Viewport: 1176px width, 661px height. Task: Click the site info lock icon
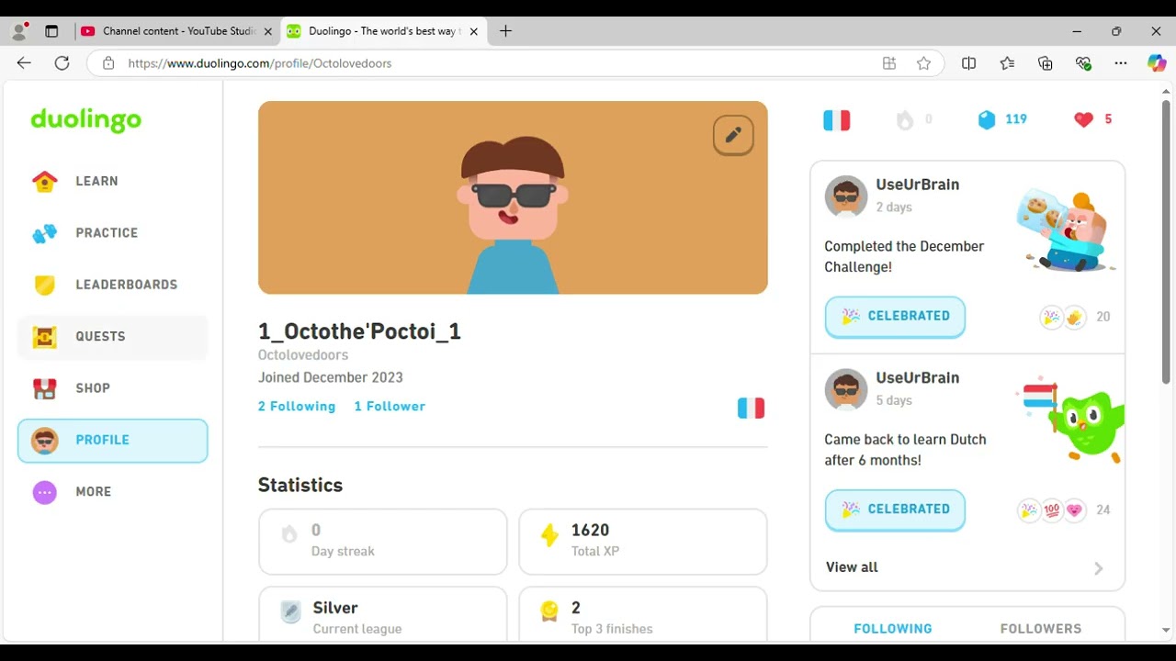pos(108,63)
